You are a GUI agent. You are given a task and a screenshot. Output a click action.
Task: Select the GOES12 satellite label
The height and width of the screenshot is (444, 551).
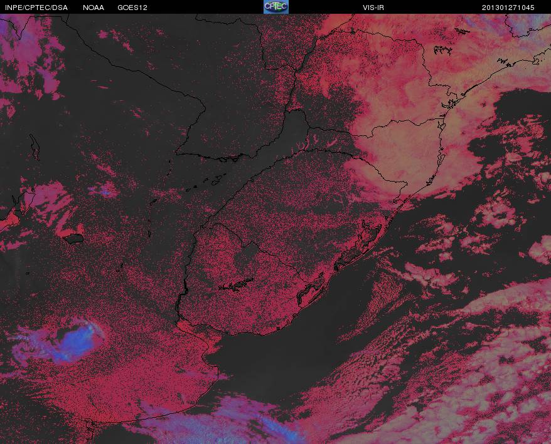tap(132, 8)
